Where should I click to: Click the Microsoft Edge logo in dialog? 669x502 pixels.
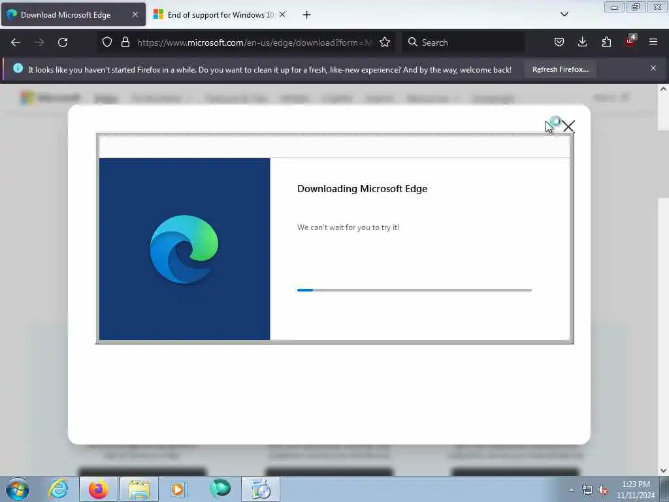(x=184, y=249)
